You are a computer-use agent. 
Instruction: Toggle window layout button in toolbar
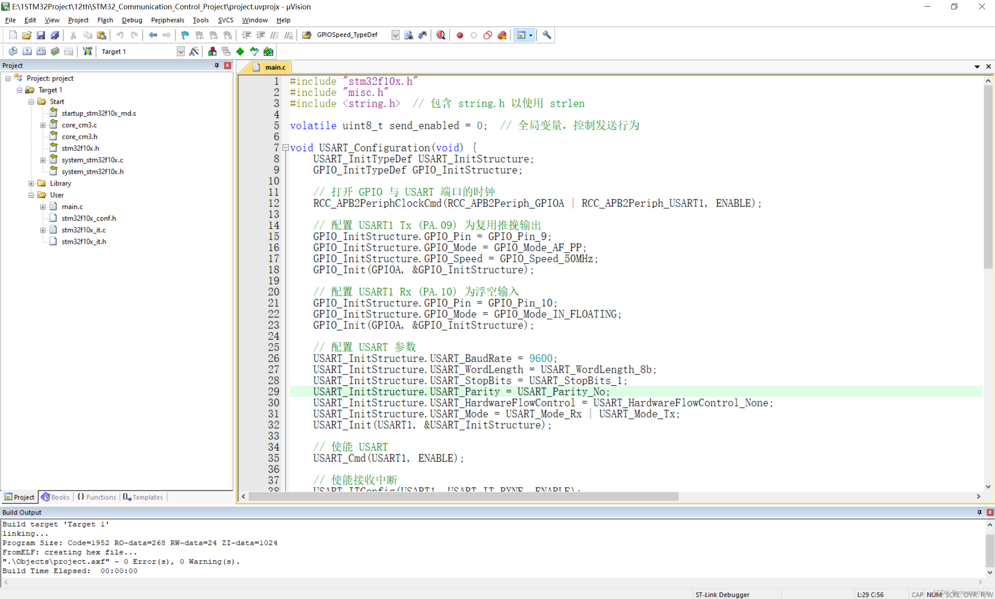coord(521,35)
